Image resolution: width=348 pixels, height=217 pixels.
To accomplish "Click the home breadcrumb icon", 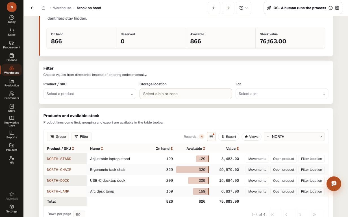I will pyautogui.click(x=43, y=8).
